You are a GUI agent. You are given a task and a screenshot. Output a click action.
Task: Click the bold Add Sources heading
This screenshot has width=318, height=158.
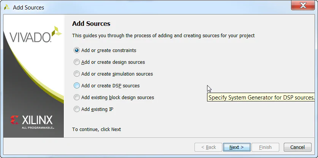91,24
